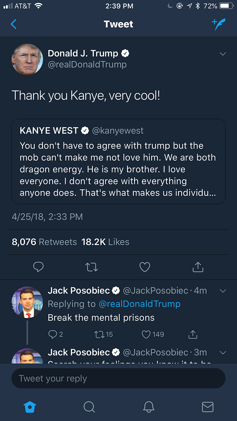Share the main tweet
Viewport: 237px width, 421px height.
pos(198,267)
